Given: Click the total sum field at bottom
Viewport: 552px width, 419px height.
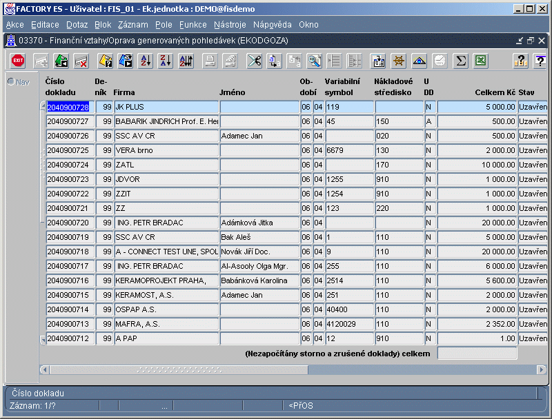Looking at the screenshot, I should (477, 354).
